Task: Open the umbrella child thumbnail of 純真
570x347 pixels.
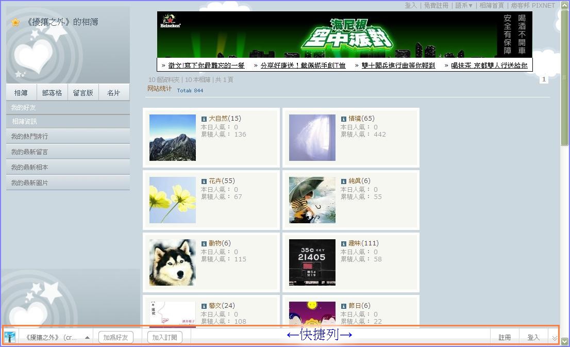Action: coord(312,200)
